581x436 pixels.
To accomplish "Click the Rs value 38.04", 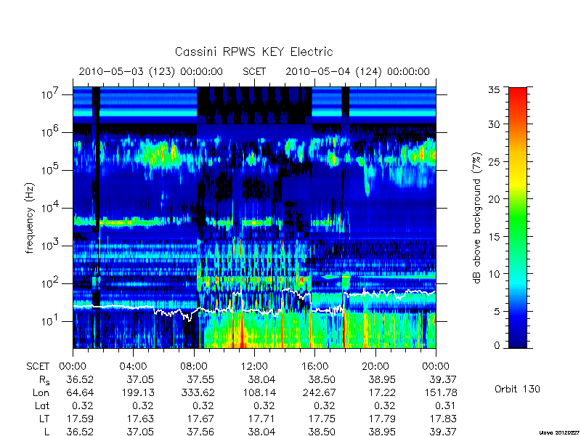I will 261,379.
